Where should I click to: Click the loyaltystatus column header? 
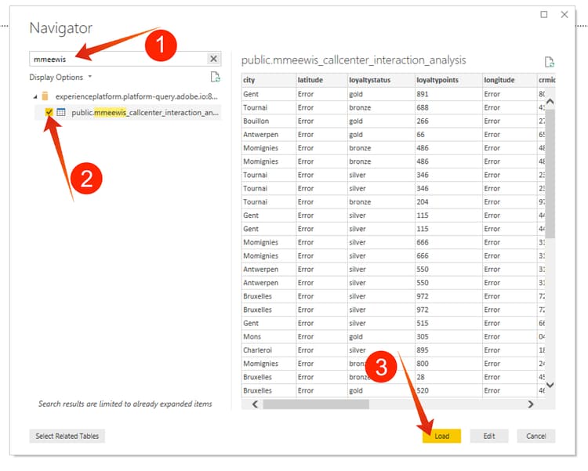pyautogui.click(x=381, y=80)
